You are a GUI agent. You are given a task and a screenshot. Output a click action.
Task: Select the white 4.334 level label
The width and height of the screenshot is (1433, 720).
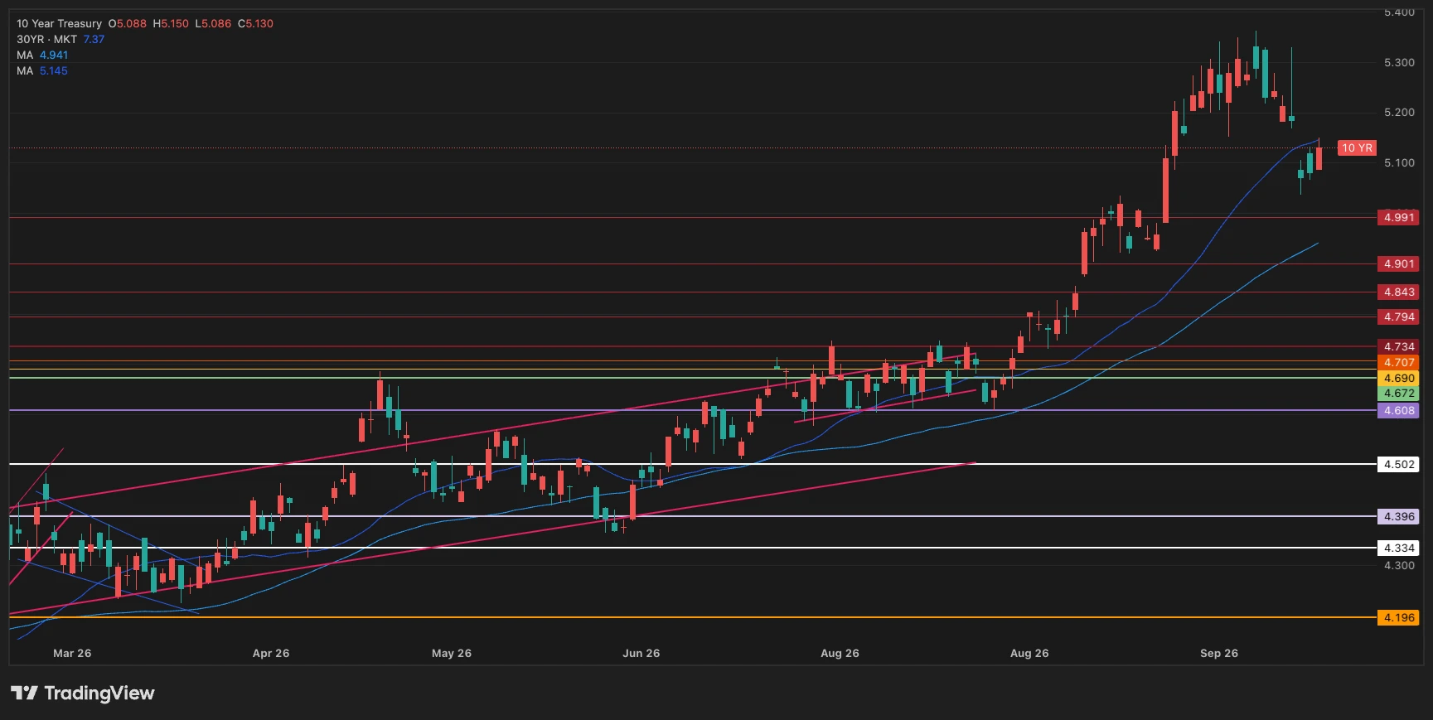(1398, 548)
